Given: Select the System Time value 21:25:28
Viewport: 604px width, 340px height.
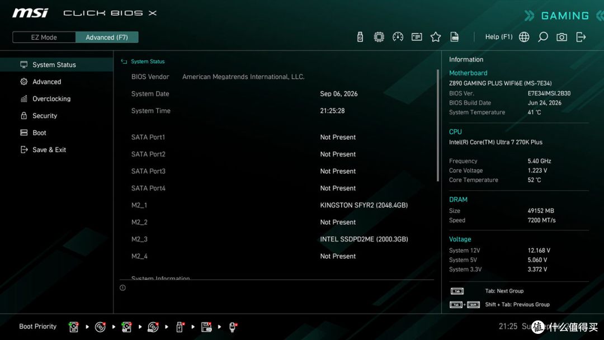Looking at the screenshot, I should [332, 111].
